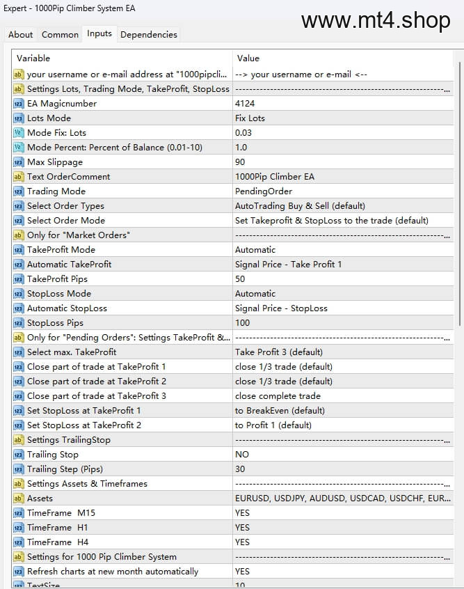Click the icon beside StopLoss Mode
Image resolution: width=464 pixels, height=589 pixels.
tap(18, 294)
